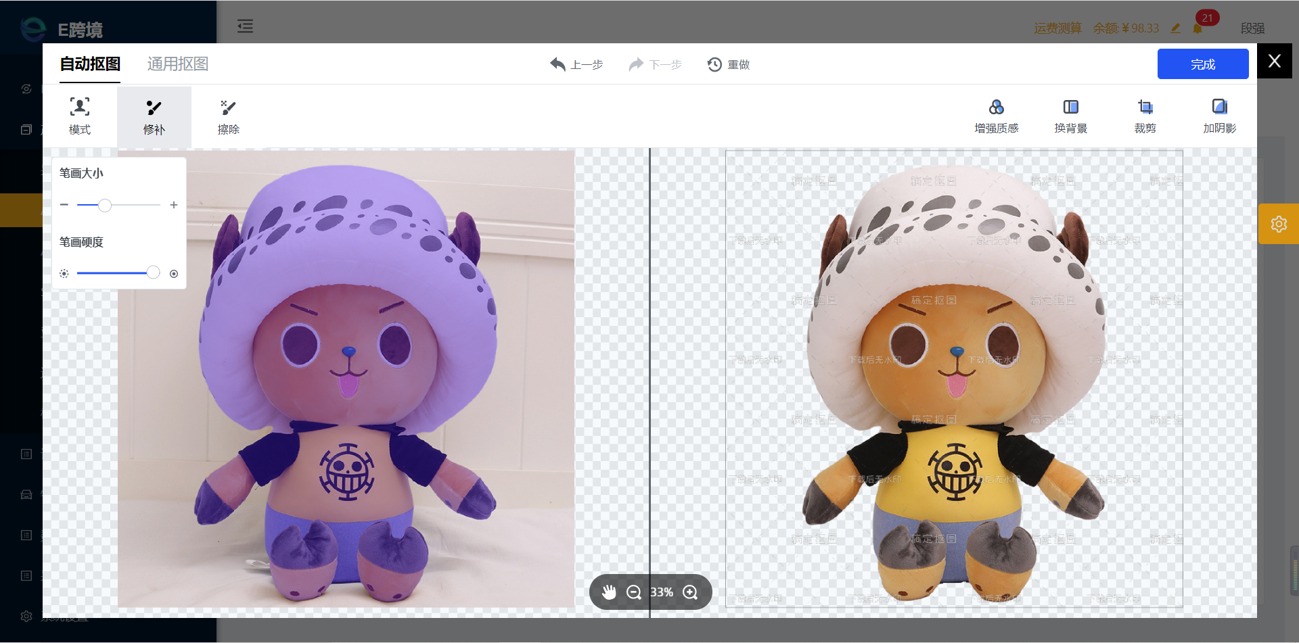Switch to the 自动抠图 tab

(x=90, y=64)
